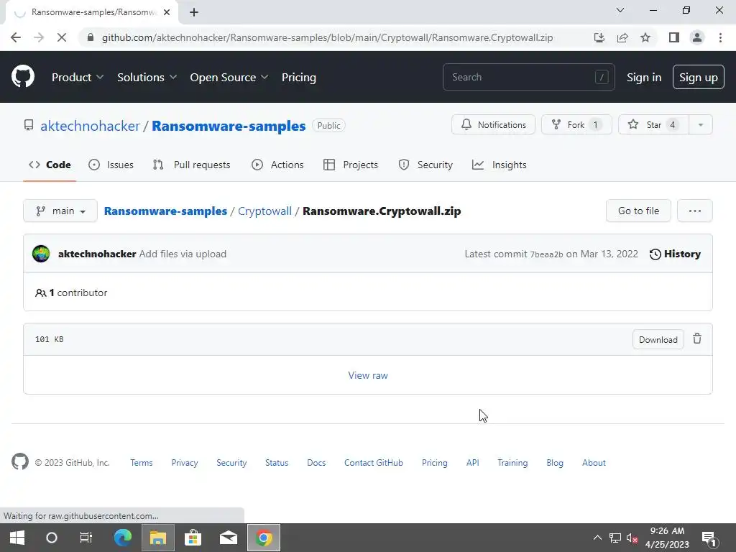The height and width of the screenshot is (552, 736).
Task: Open Windows Start menu
Action: tap(17, 538)
